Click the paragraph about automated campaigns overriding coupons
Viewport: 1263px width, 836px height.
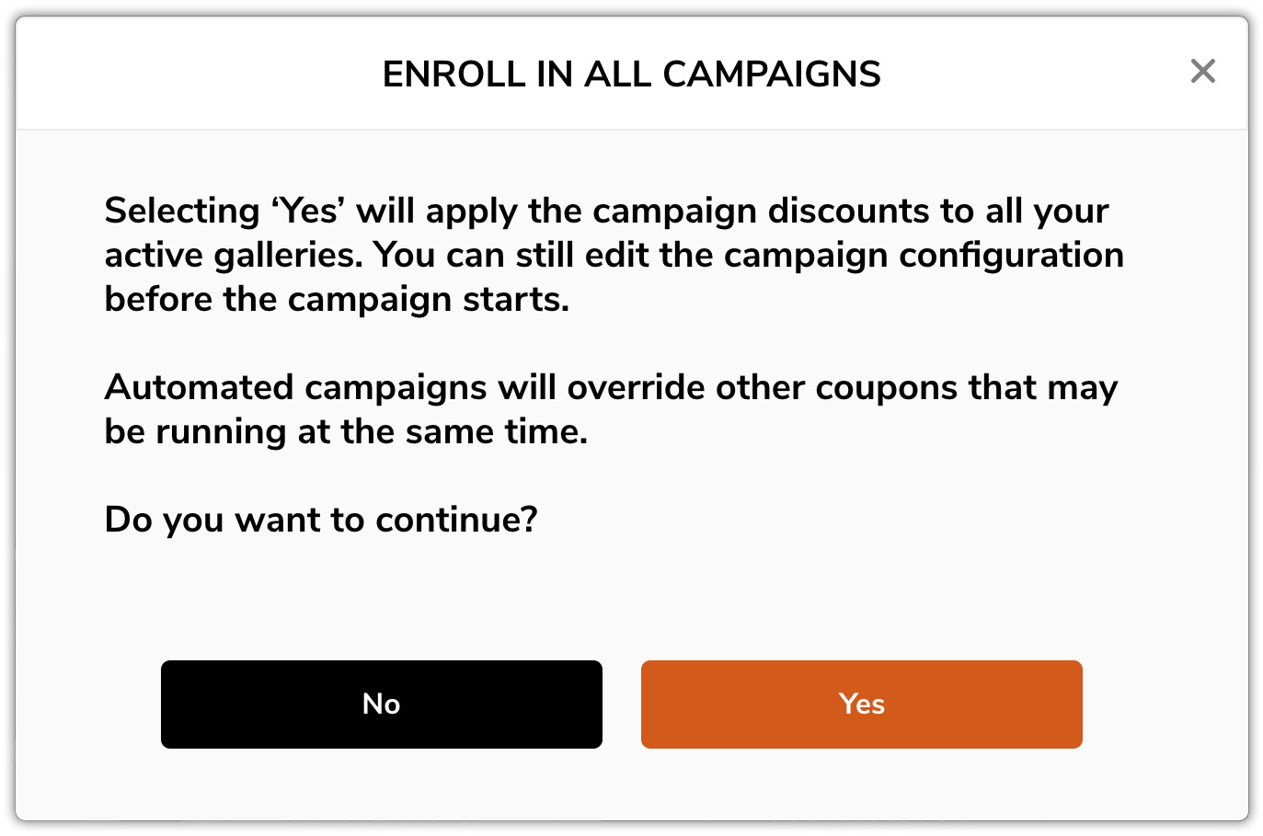pyautogui.click(x=611, y=409)
